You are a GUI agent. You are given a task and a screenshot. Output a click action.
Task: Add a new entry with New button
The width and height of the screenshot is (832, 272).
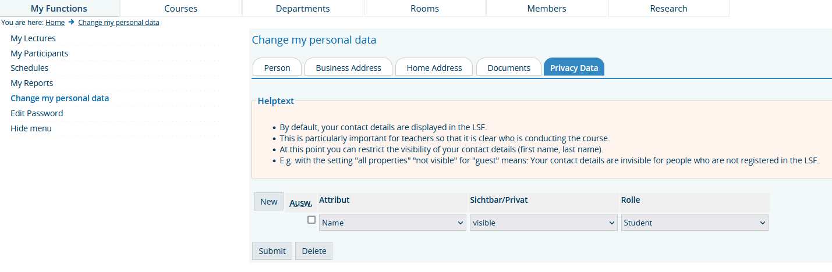[269, 202]
